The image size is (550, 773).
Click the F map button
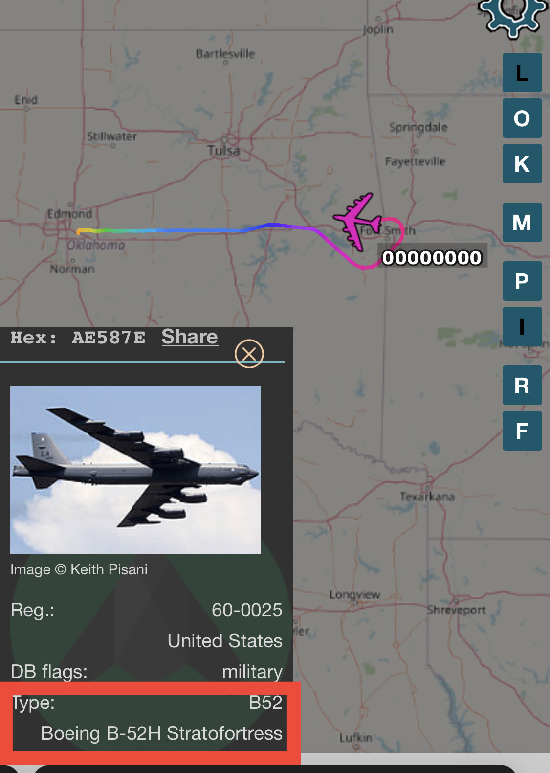tap(522, 431)
